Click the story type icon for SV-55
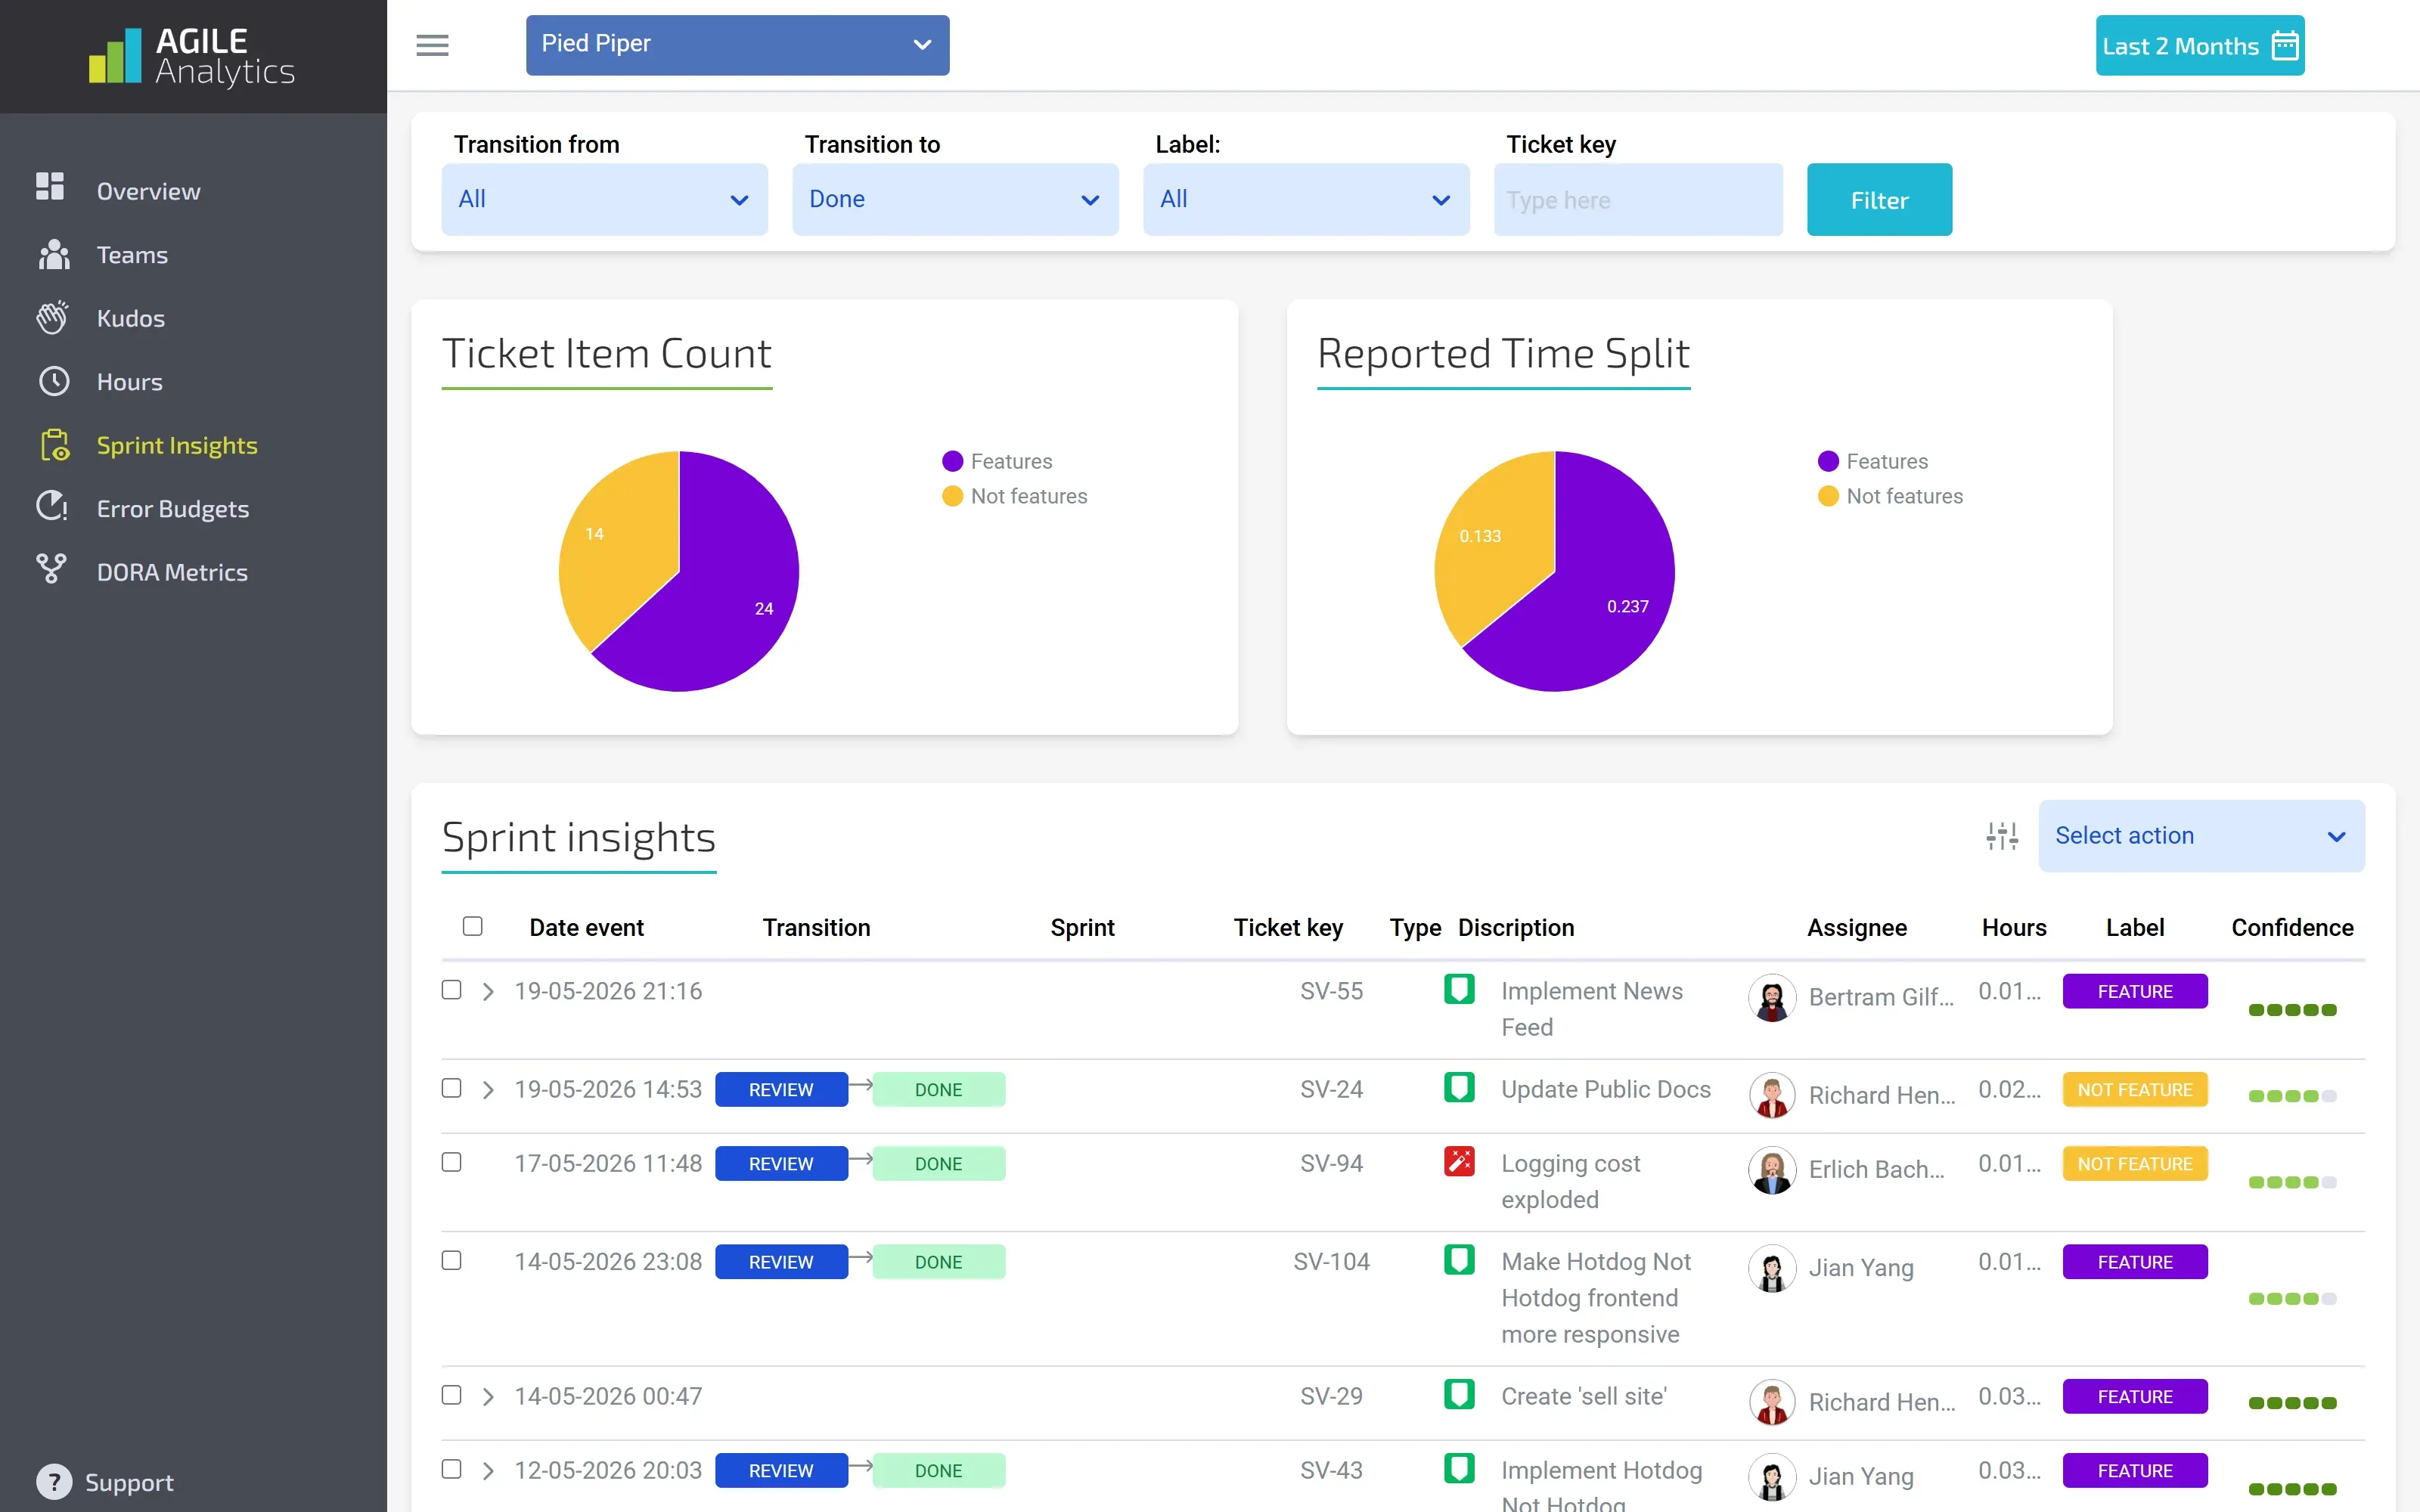 [1459, 989]
